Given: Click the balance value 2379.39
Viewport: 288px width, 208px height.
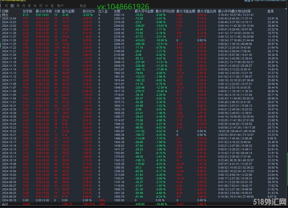Looking at the screenshot, I should coord(119,22).
